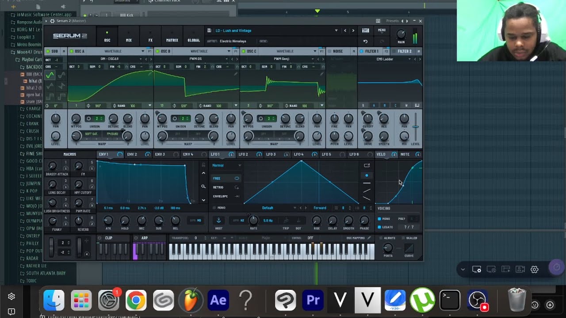Screen dimensions: 566x318
Task: Adjust the filter LEVEL slider
Action: click(416, 127)
